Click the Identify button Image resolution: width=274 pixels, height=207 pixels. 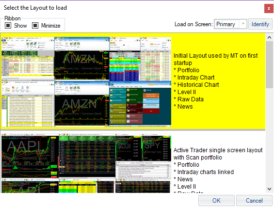pos(260,24)
